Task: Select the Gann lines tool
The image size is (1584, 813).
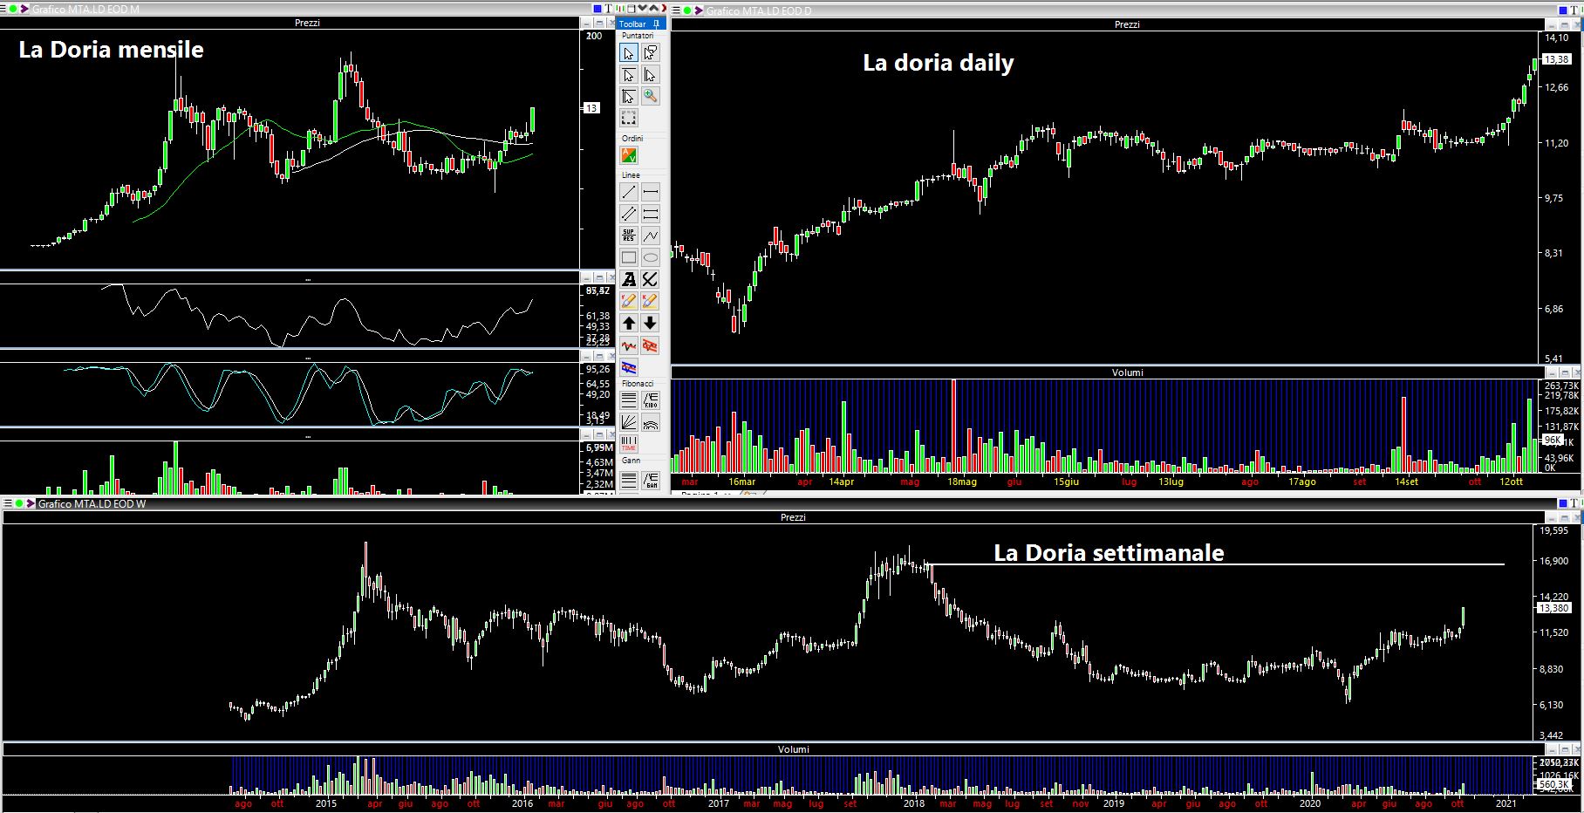Action: point(629,479)
